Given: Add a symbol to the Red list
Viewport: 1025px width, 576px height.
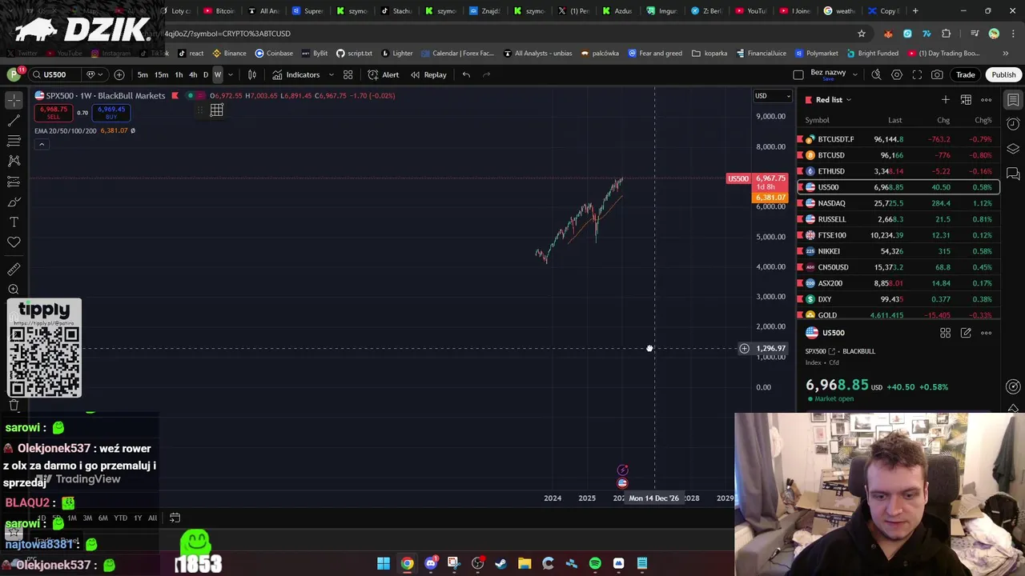Looking at the screenshot, I should click(946, 100).
